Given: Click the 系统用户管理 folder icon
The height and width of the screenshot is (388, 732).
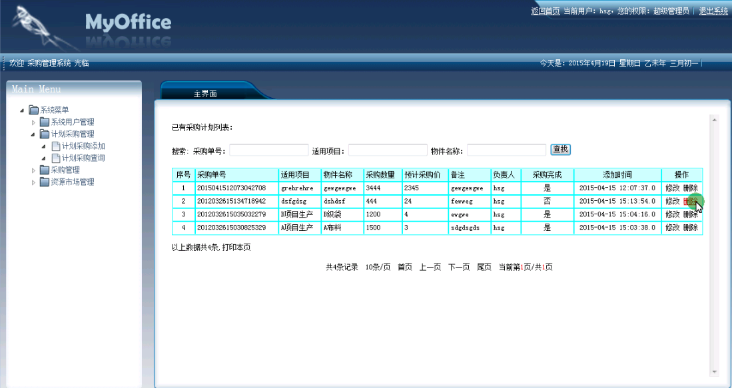Looking at the screenshot, I should click(x=44, y=122).
